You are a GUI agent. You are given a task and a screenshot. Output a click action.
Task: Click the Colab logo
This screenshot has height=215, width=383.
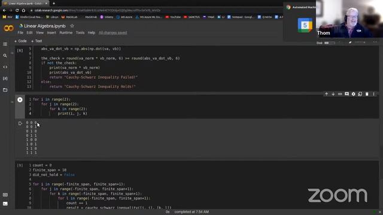pyautogui.click(x=8, y=28)
